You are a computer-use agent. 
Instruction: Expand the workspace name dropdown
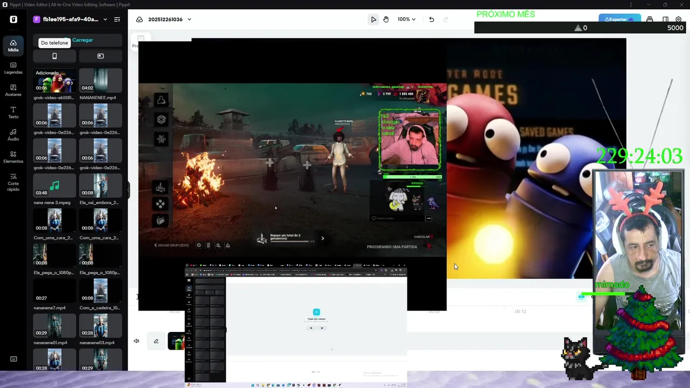pos(105,19)
